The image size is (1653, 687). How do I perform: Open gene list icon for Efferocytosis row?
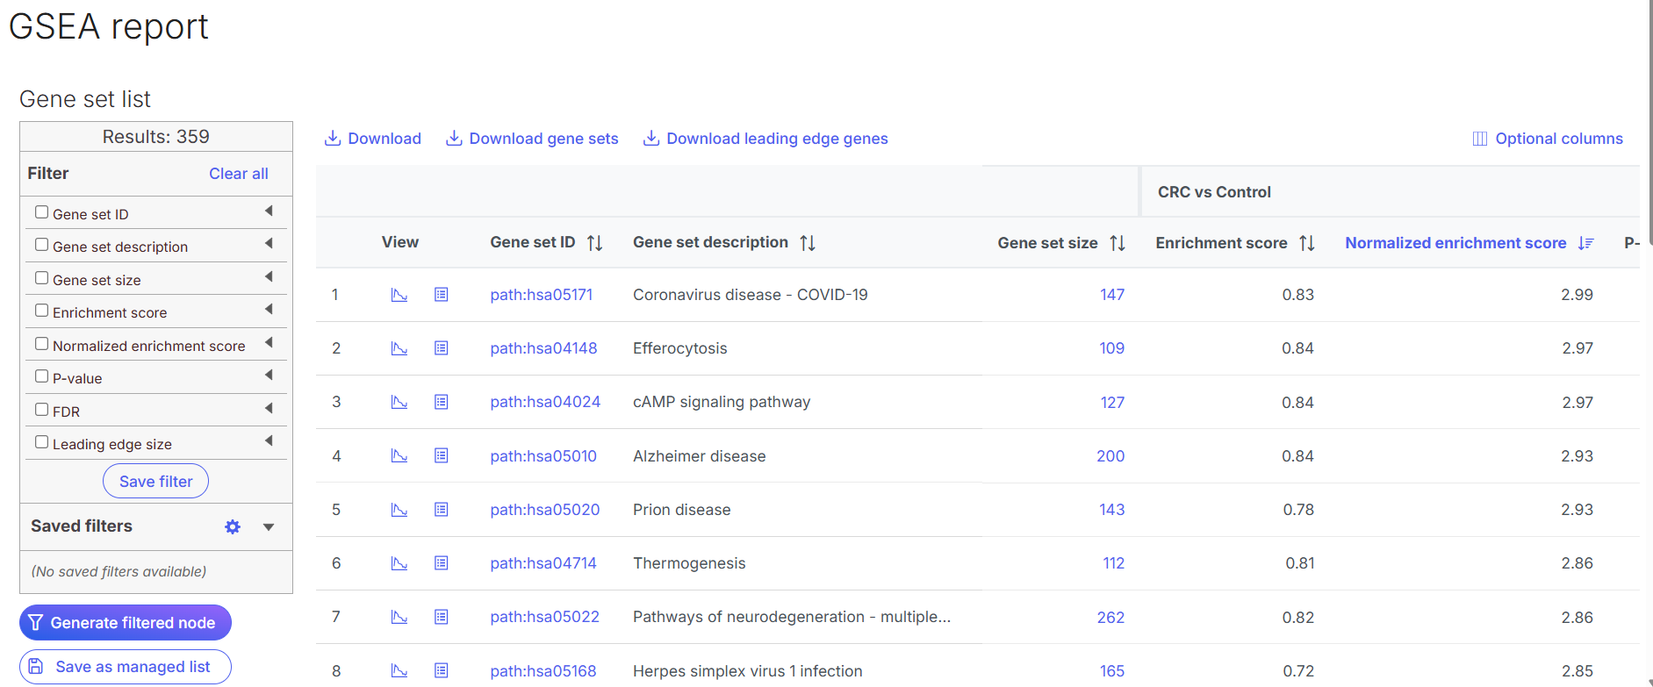tap(442, 348)
